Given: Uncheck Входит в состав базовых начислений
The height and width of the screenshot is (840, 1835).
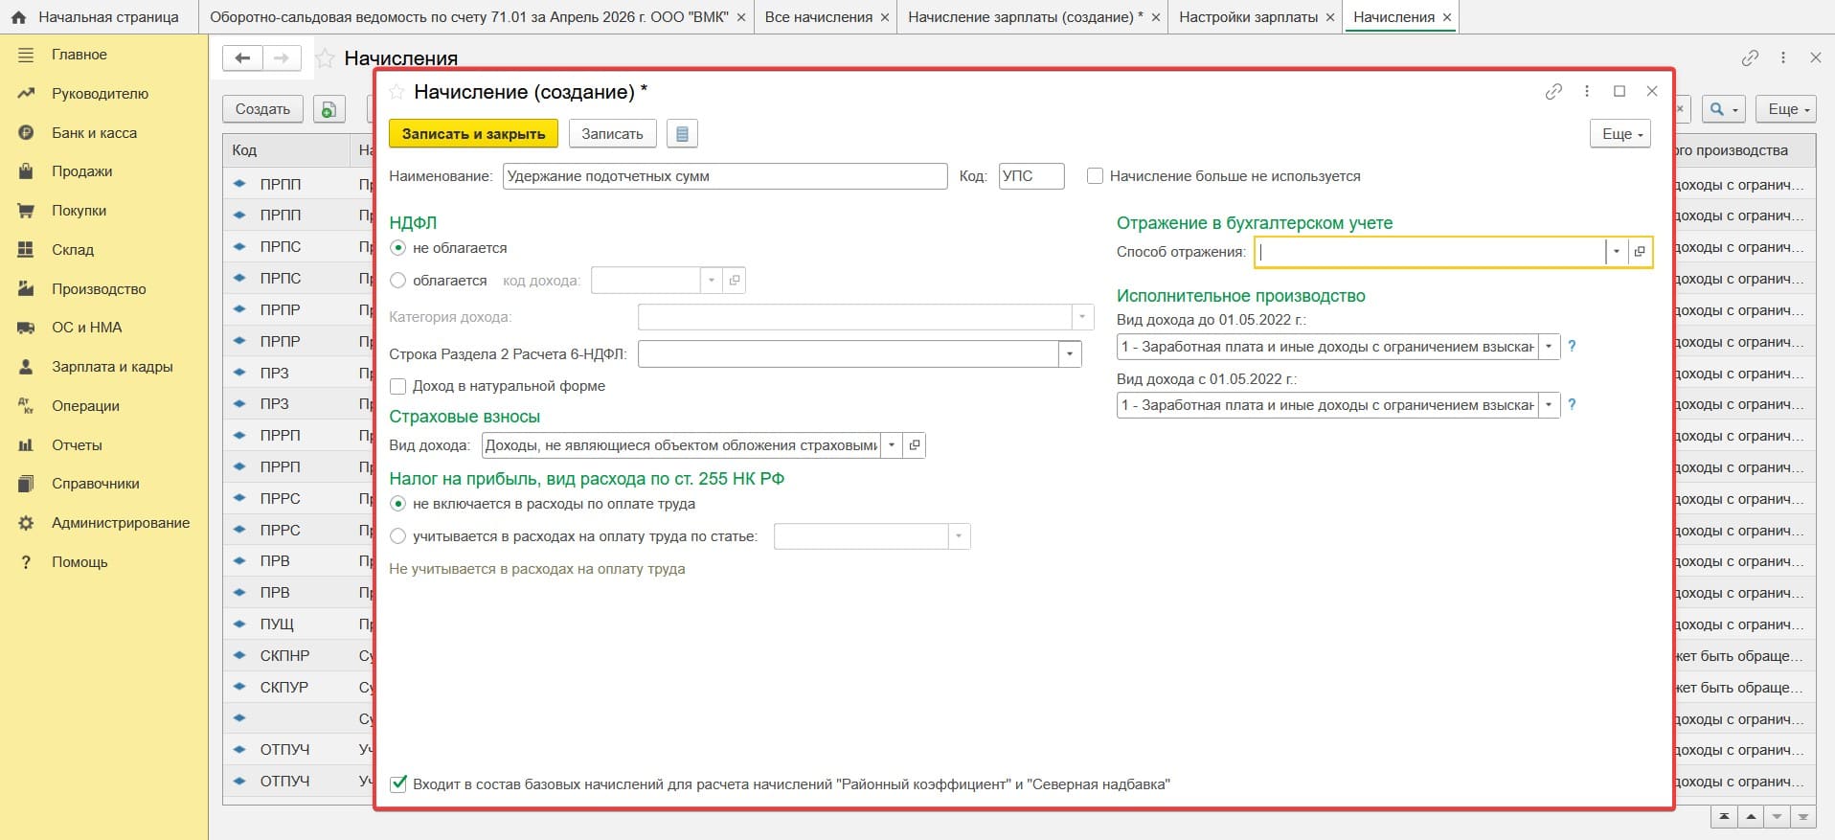Looking at the screenshot, I should [x=398, y=783].
